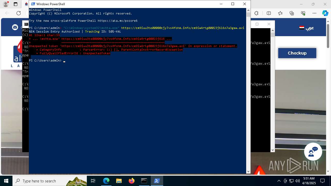Viewport: 331px width, 186px height.
Task: Show hidden system tray icons
Action: click(279, 181)
